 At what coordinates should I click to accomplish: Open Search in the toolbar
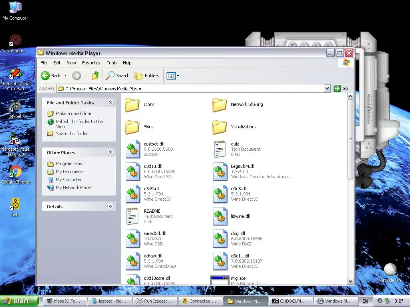(118, 76)
